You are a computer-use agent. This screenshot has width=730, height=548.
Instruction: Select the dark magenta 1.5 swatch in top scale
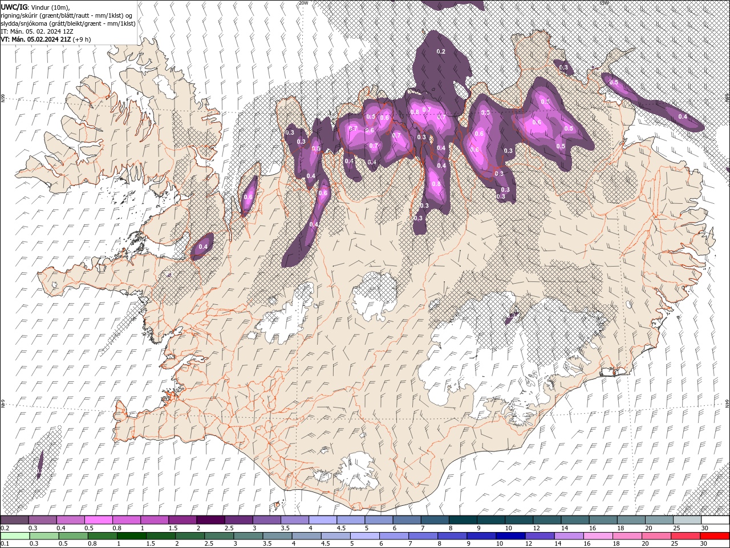(182, 520)
